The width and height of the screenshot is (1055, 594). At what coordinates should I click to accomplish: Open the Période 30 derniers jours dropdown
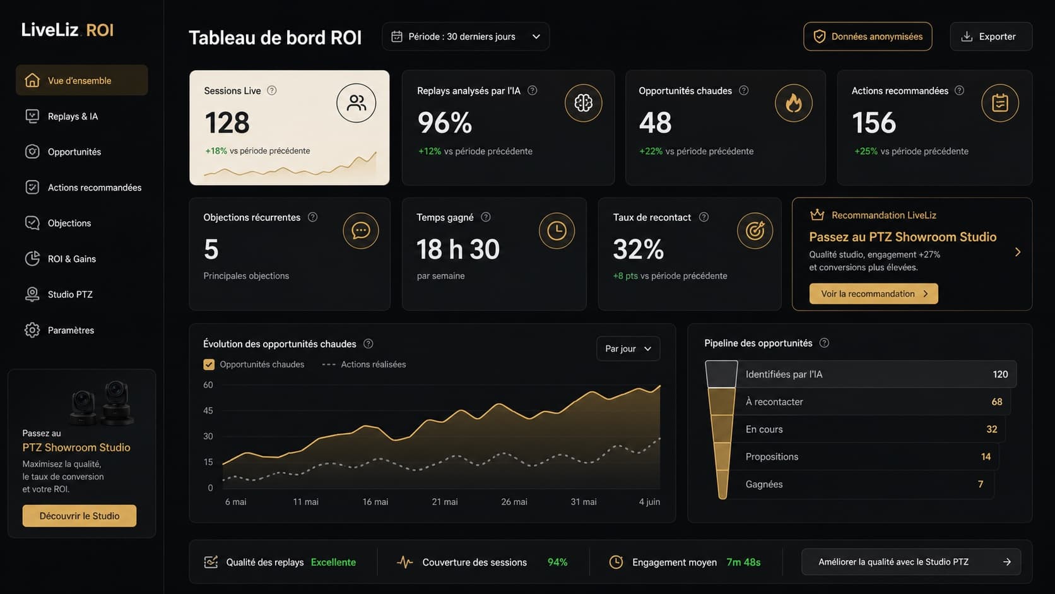[x=466, y=37]
